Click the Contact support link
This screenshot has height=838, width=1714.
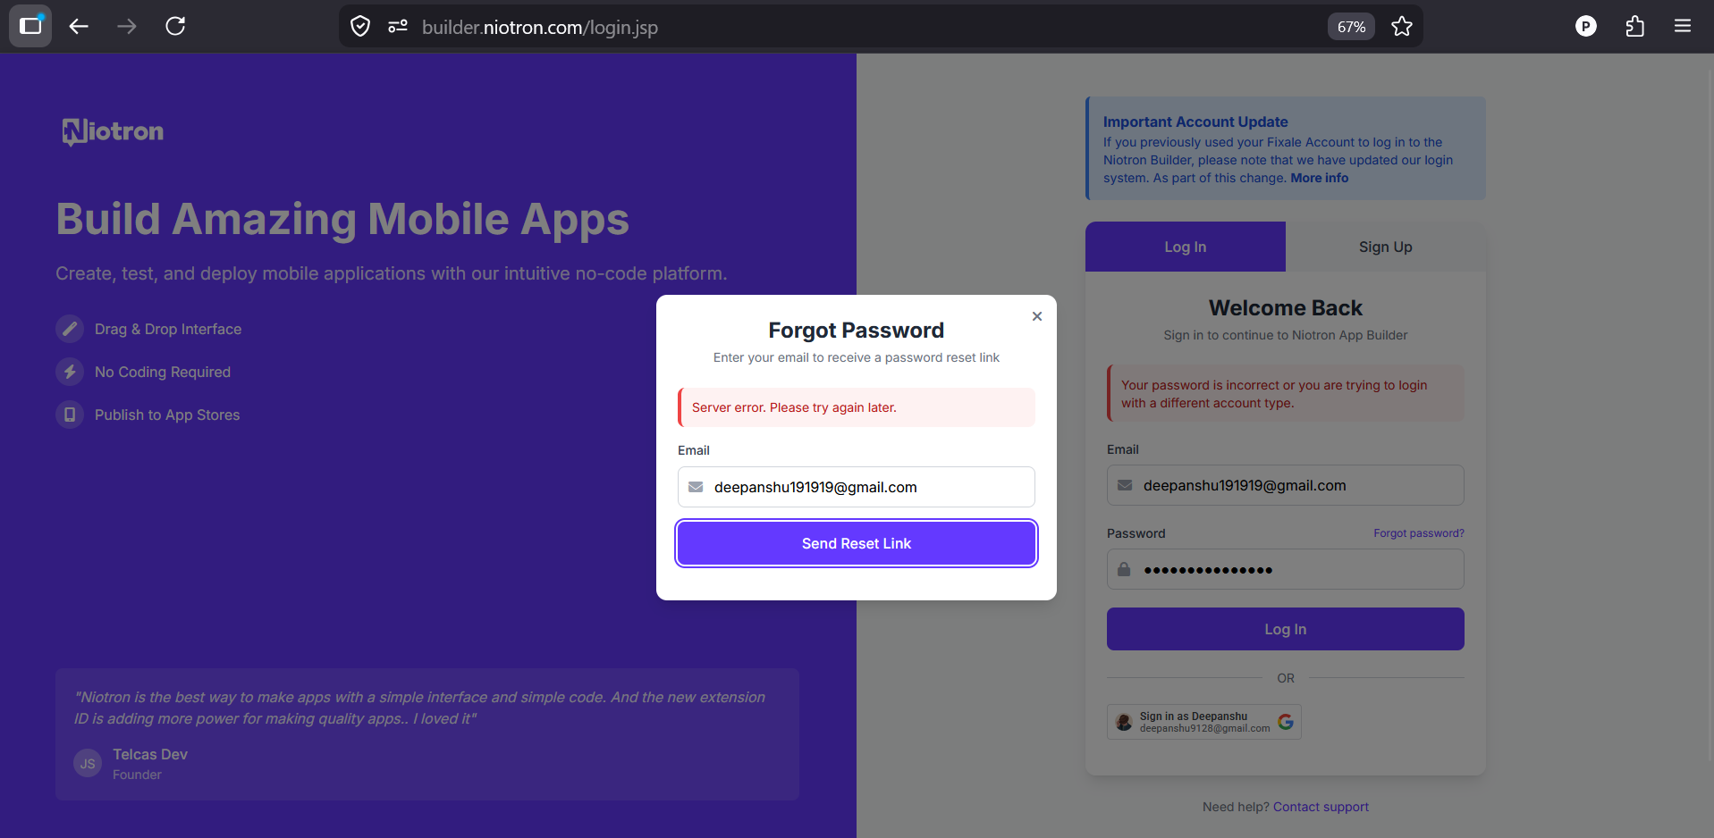click(1321, 807)
